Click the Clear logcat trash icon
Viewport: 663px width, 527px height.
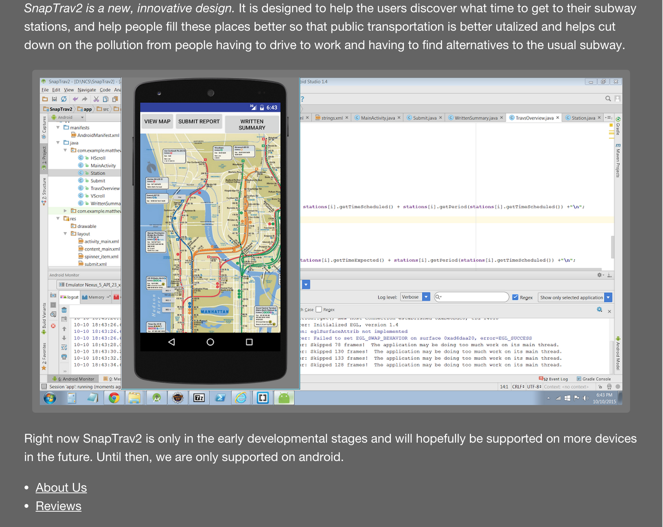[x=64, y=310]
